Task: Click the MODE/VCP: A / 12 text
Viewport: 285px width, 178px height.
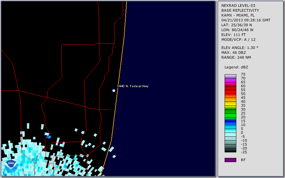Action: point(238,40)
